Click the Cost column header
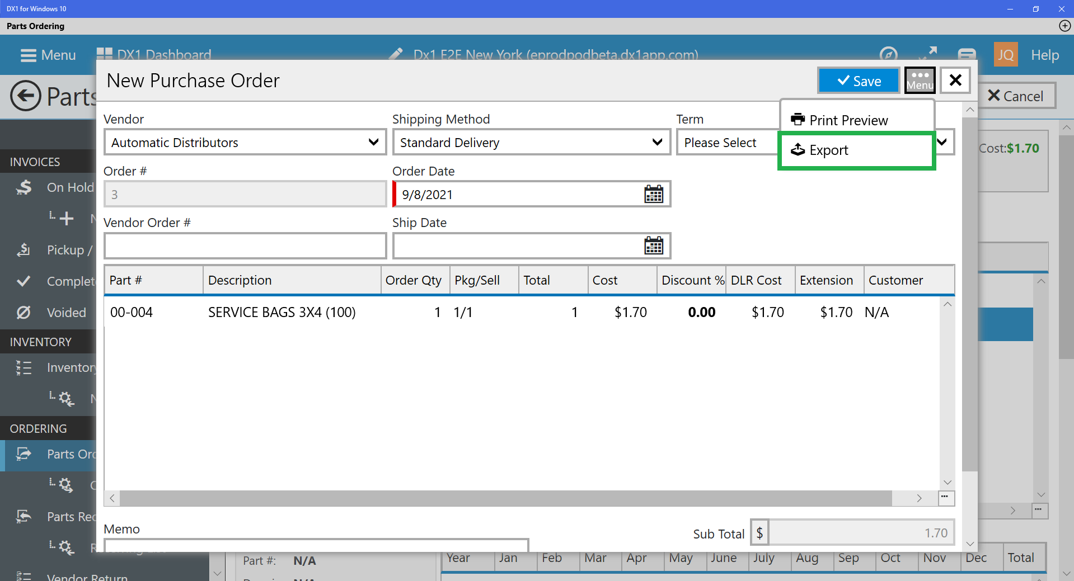Image resolution: width=1074 pixels, height=581 pixels. pyautogui.click(x=622, y=280)
